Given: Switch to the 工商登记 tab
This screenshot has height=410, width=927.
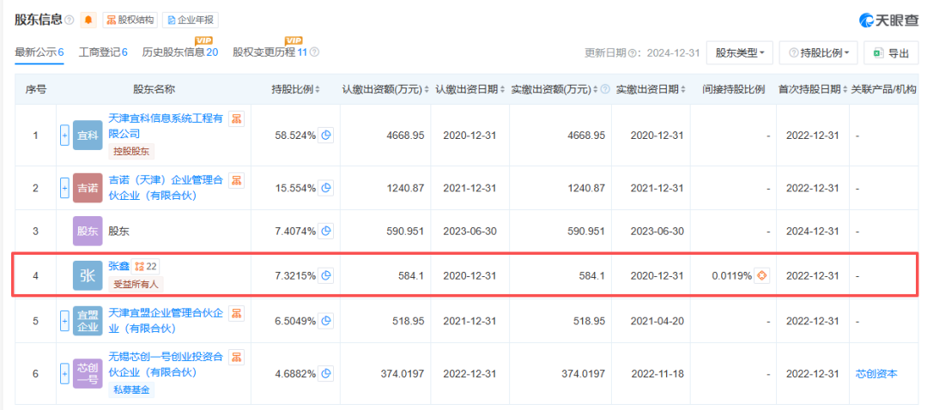Looking at the screenshot, I should 104,52.
